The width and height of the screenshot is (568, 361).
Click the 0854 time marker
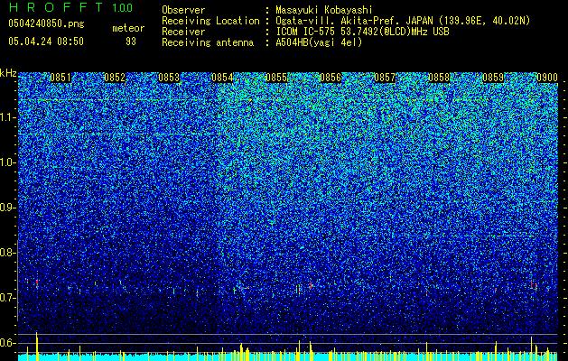pyautogui.click(x=222, y=78)
